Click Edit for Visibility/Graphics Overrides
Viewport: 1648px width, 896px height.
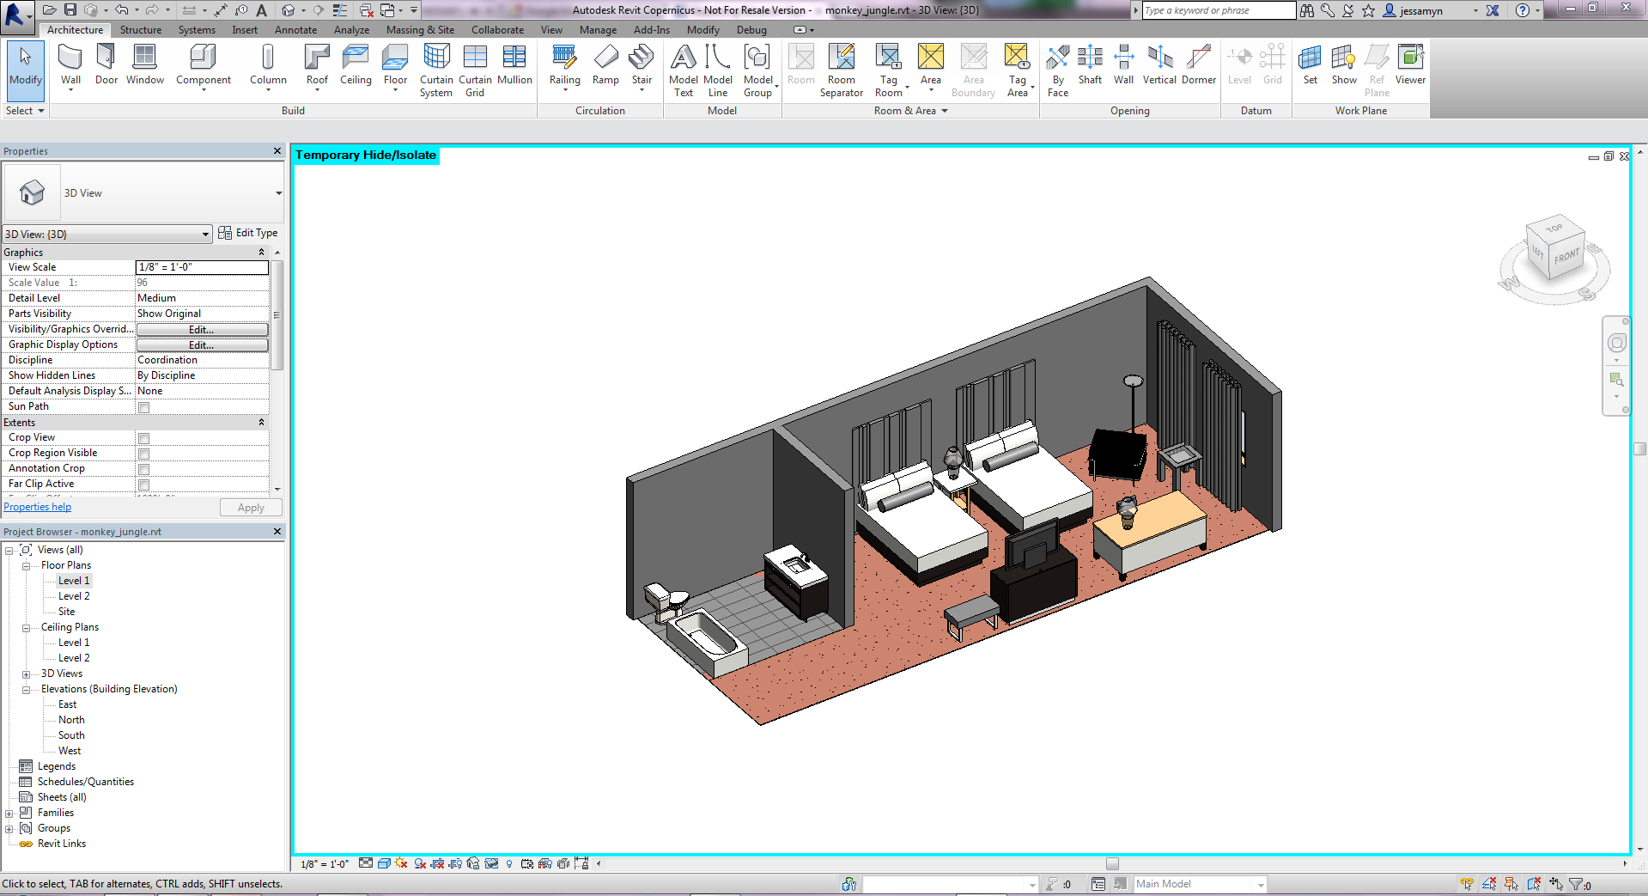pyautogui.click(x=202, y=330)
